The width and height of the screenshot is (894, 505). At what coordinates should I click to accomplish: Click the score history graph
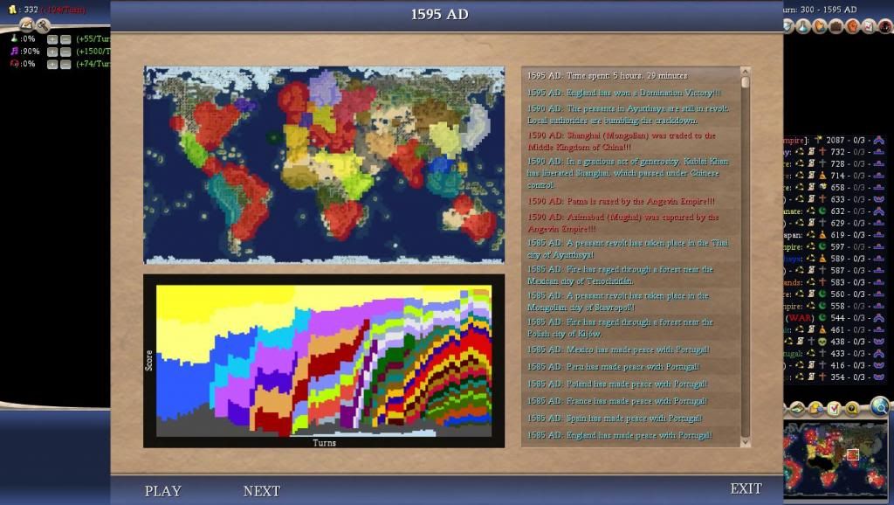(x=324, y=361)
